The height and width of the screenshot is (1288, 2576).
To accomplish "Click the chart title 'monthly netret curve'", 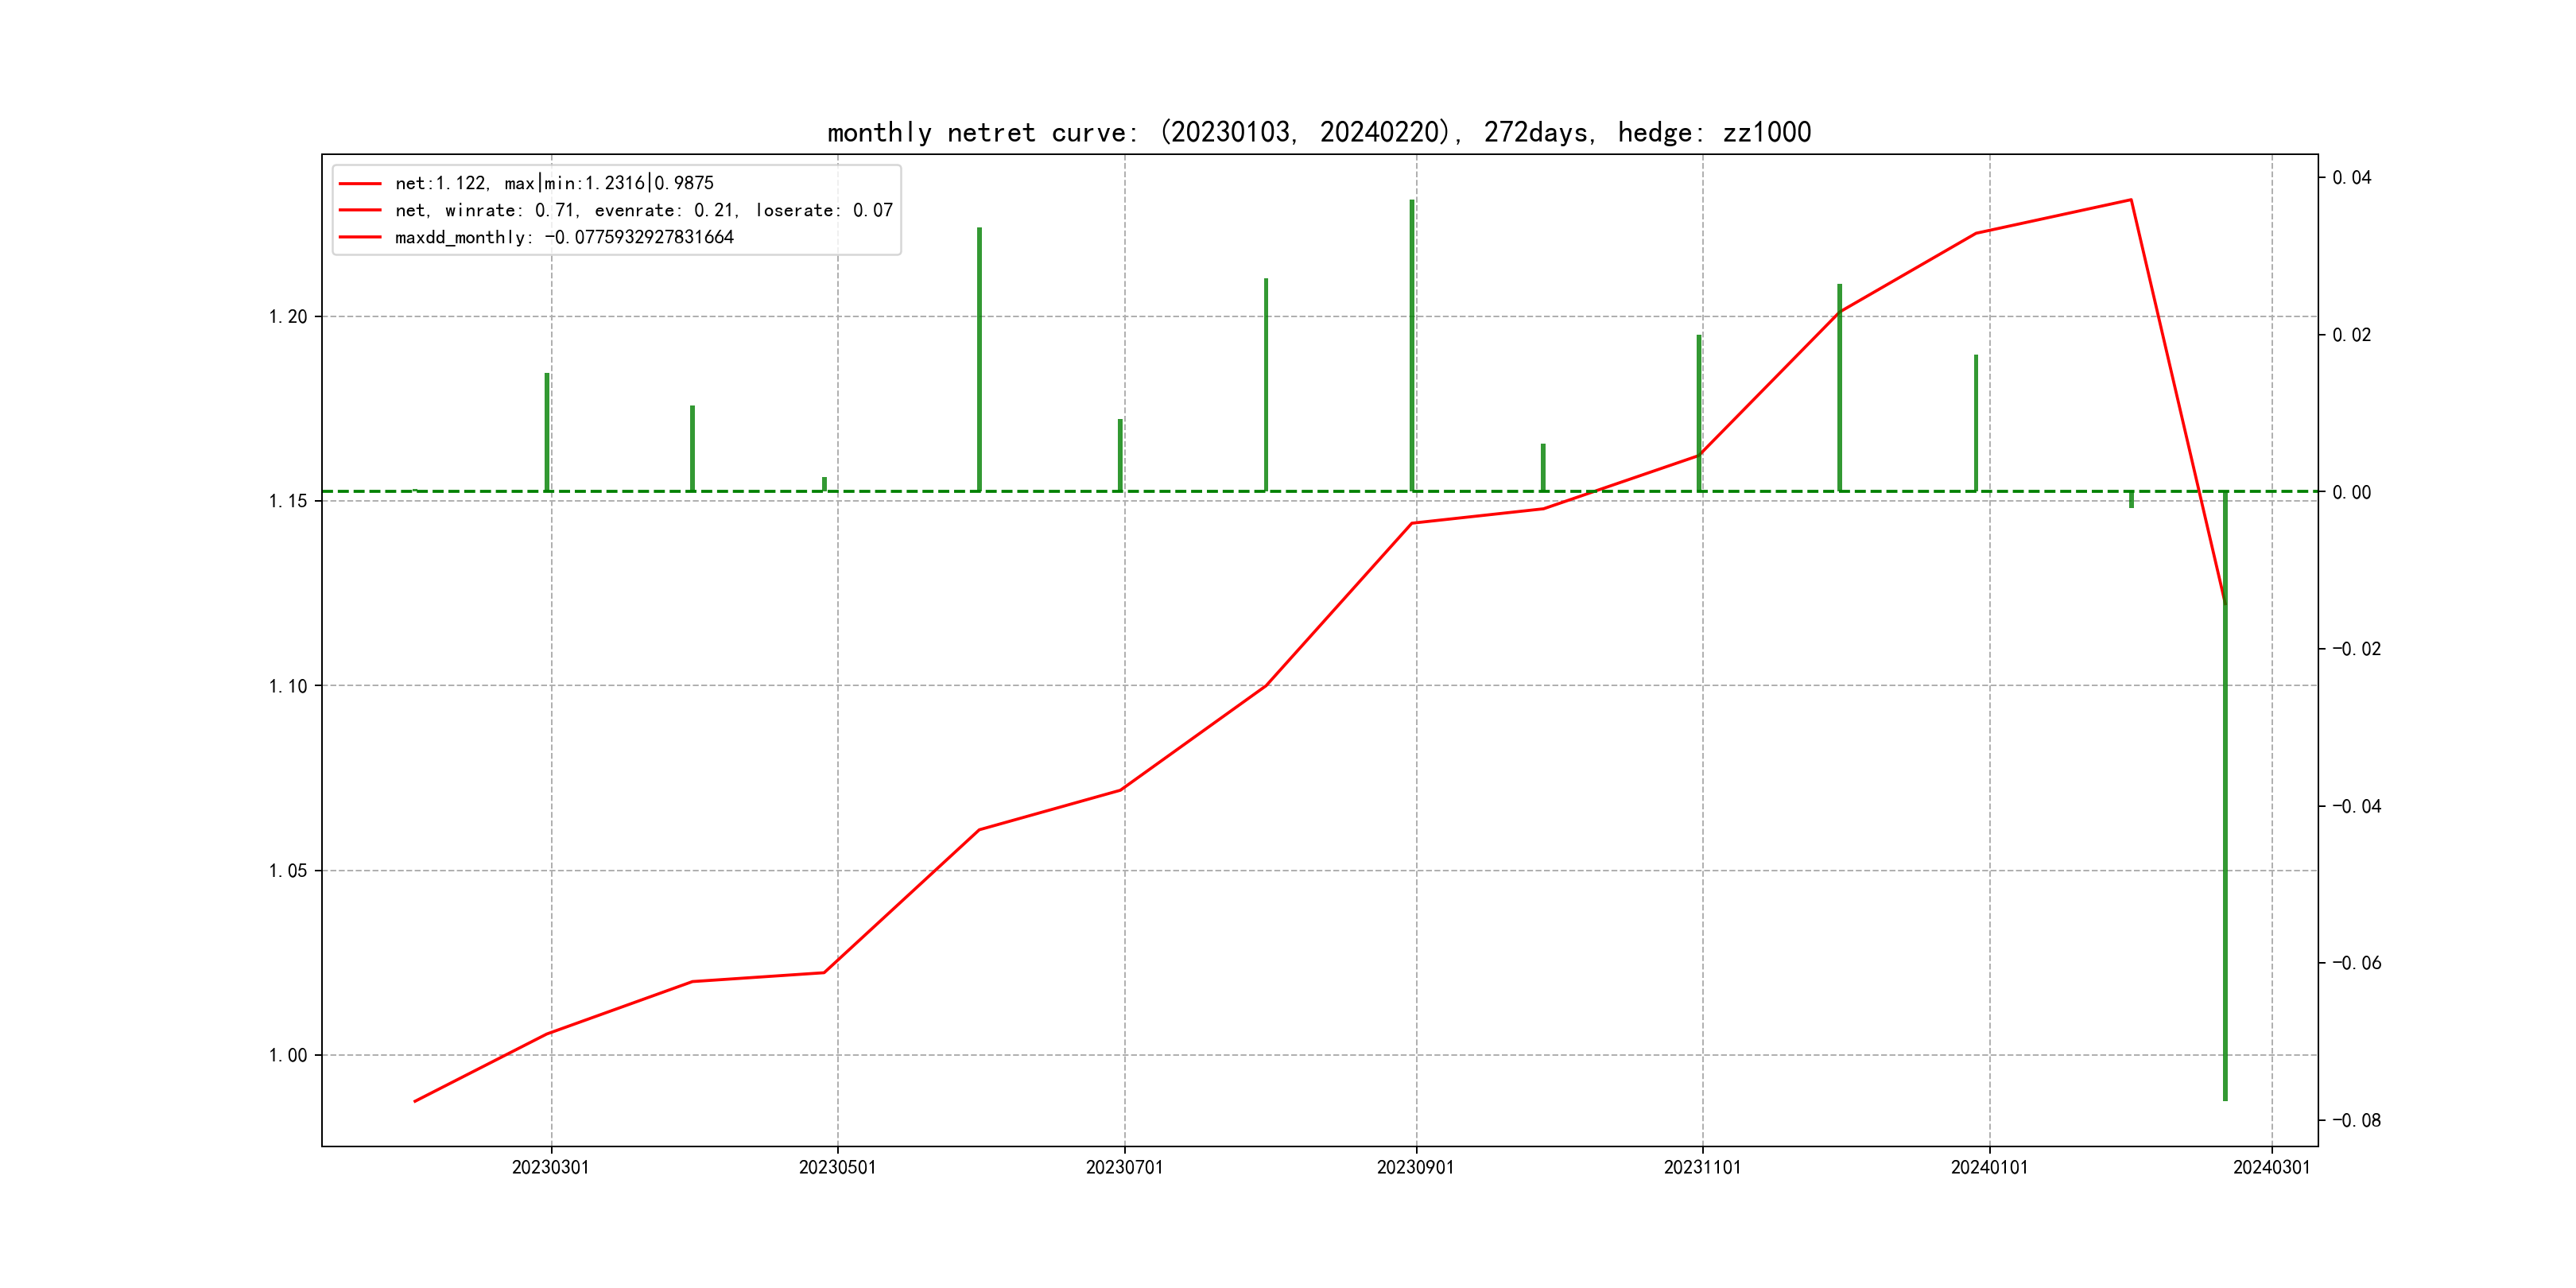I will tap(1318, 132).
